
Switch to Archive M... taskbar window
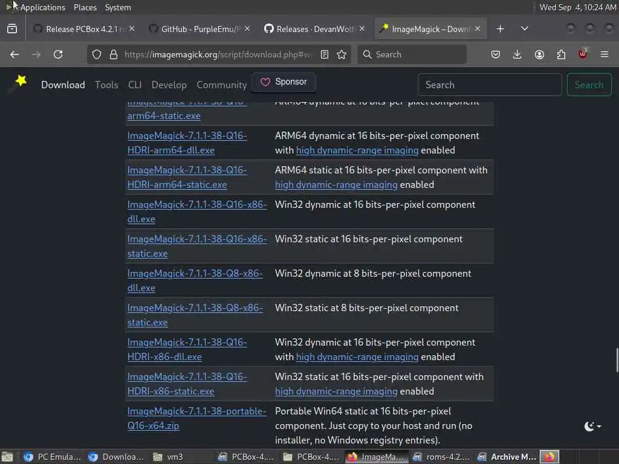(x=507, y=457)
